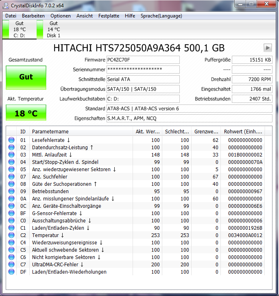Click status orb for Temperatur row C2

point(11,235)
